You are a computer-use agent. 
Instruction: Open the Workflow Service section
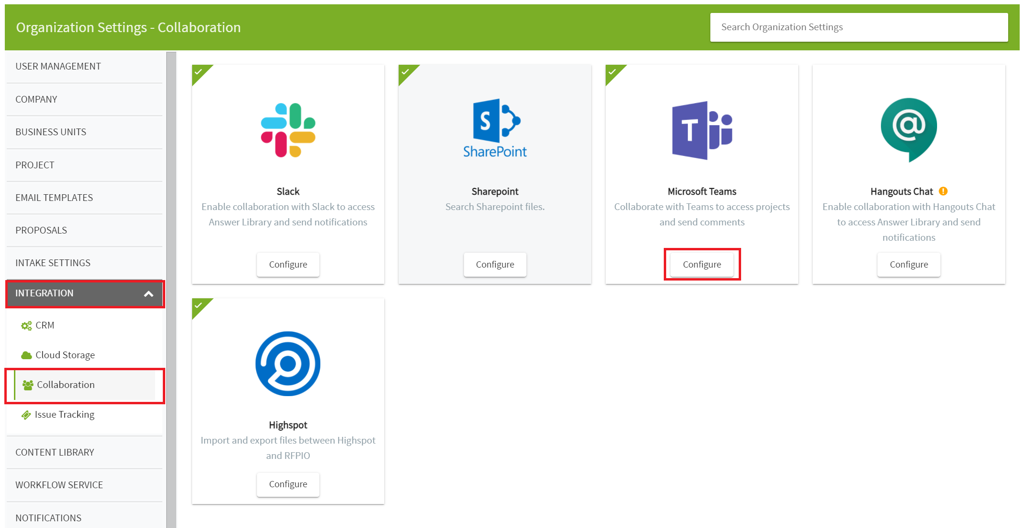click(85, 485)
